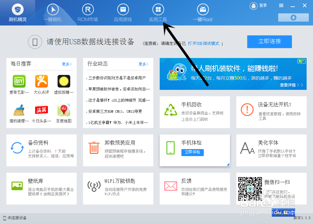Read news 三步教你识别对方是不是安卓用户
This screenshot has height=223, width=313.
click(x=117, y=78)
